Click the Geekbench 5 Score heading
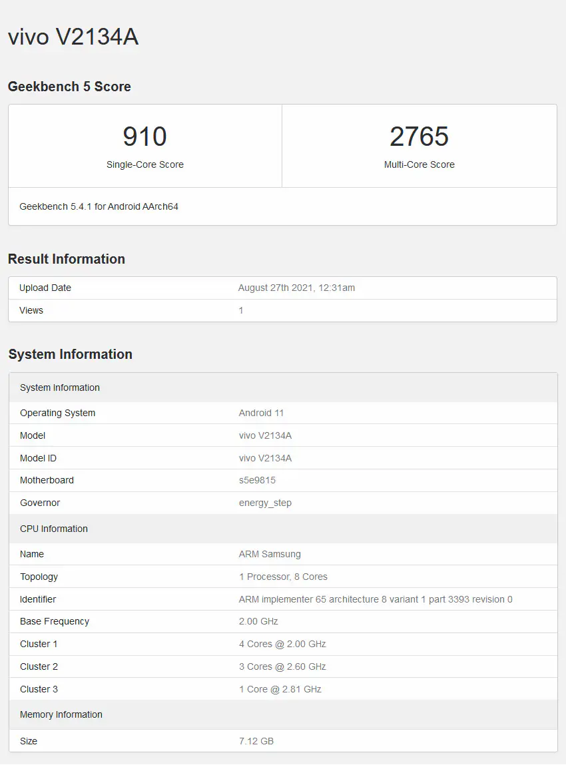 [69, 87]
